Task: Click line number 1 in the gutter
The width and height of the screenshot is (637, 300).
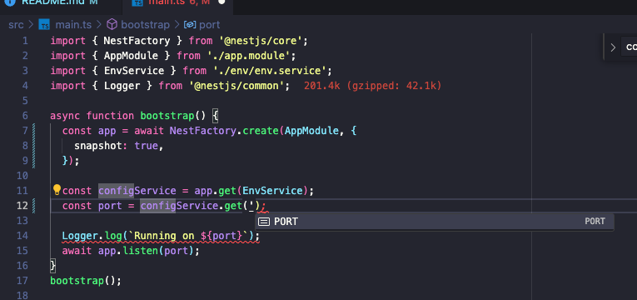Action: pyautogui.click(x=26, y=41)
